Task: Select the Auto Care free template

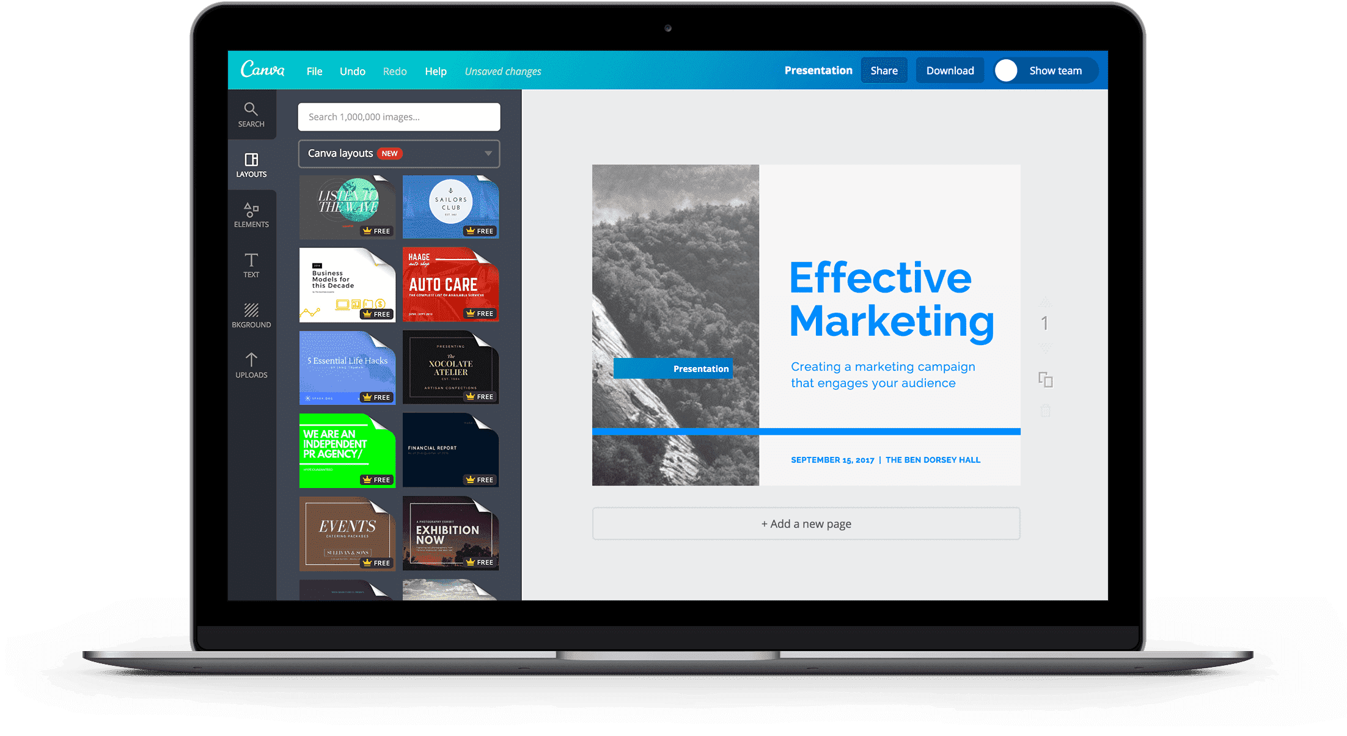Action: [452, 280]
